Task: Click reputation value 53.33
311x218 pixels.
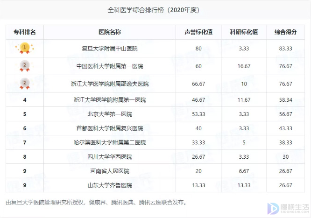Action: pos(198,114)
